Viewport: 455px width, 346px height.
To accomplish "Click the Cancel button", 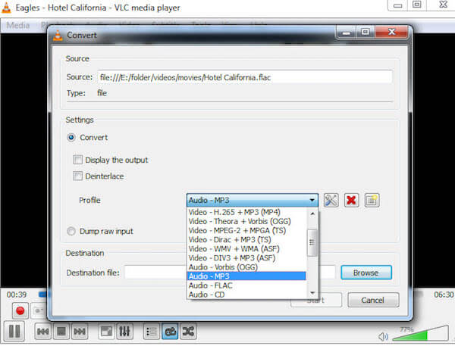I will click(x=373, y=300).
